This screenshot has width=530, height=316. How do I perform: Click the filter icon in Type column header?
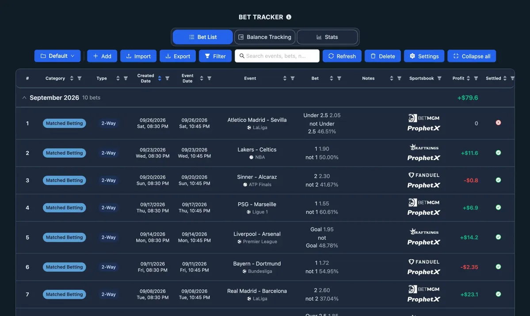click(126, 78)
